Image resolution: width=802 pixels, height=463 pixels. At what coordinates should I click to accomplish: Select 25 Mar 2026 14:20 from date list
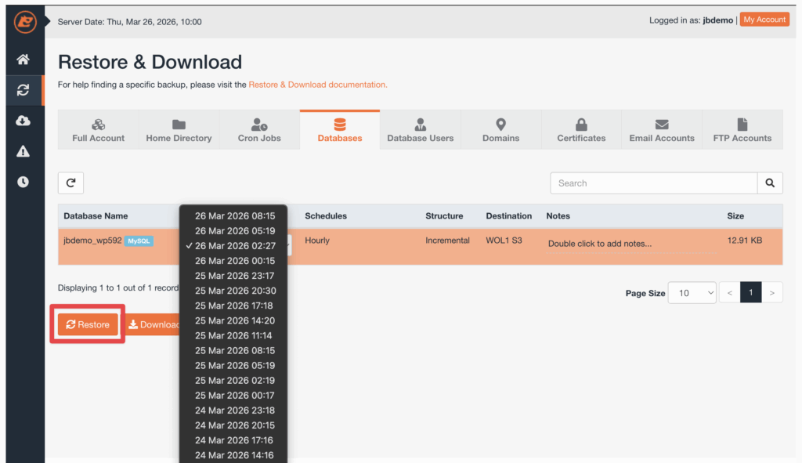pos(235,320)
